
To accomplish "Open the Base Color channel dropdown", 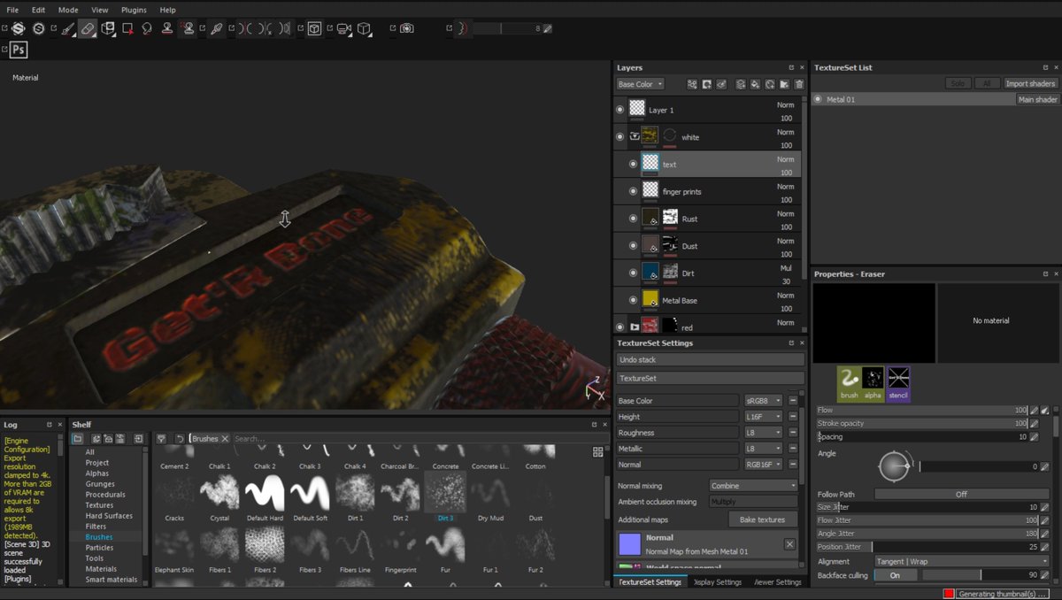I will [x=640, y=84].
